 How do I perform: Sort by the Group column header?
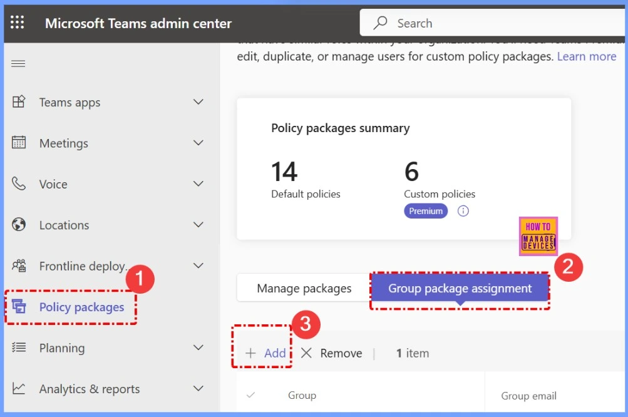[x=302, y=395]
